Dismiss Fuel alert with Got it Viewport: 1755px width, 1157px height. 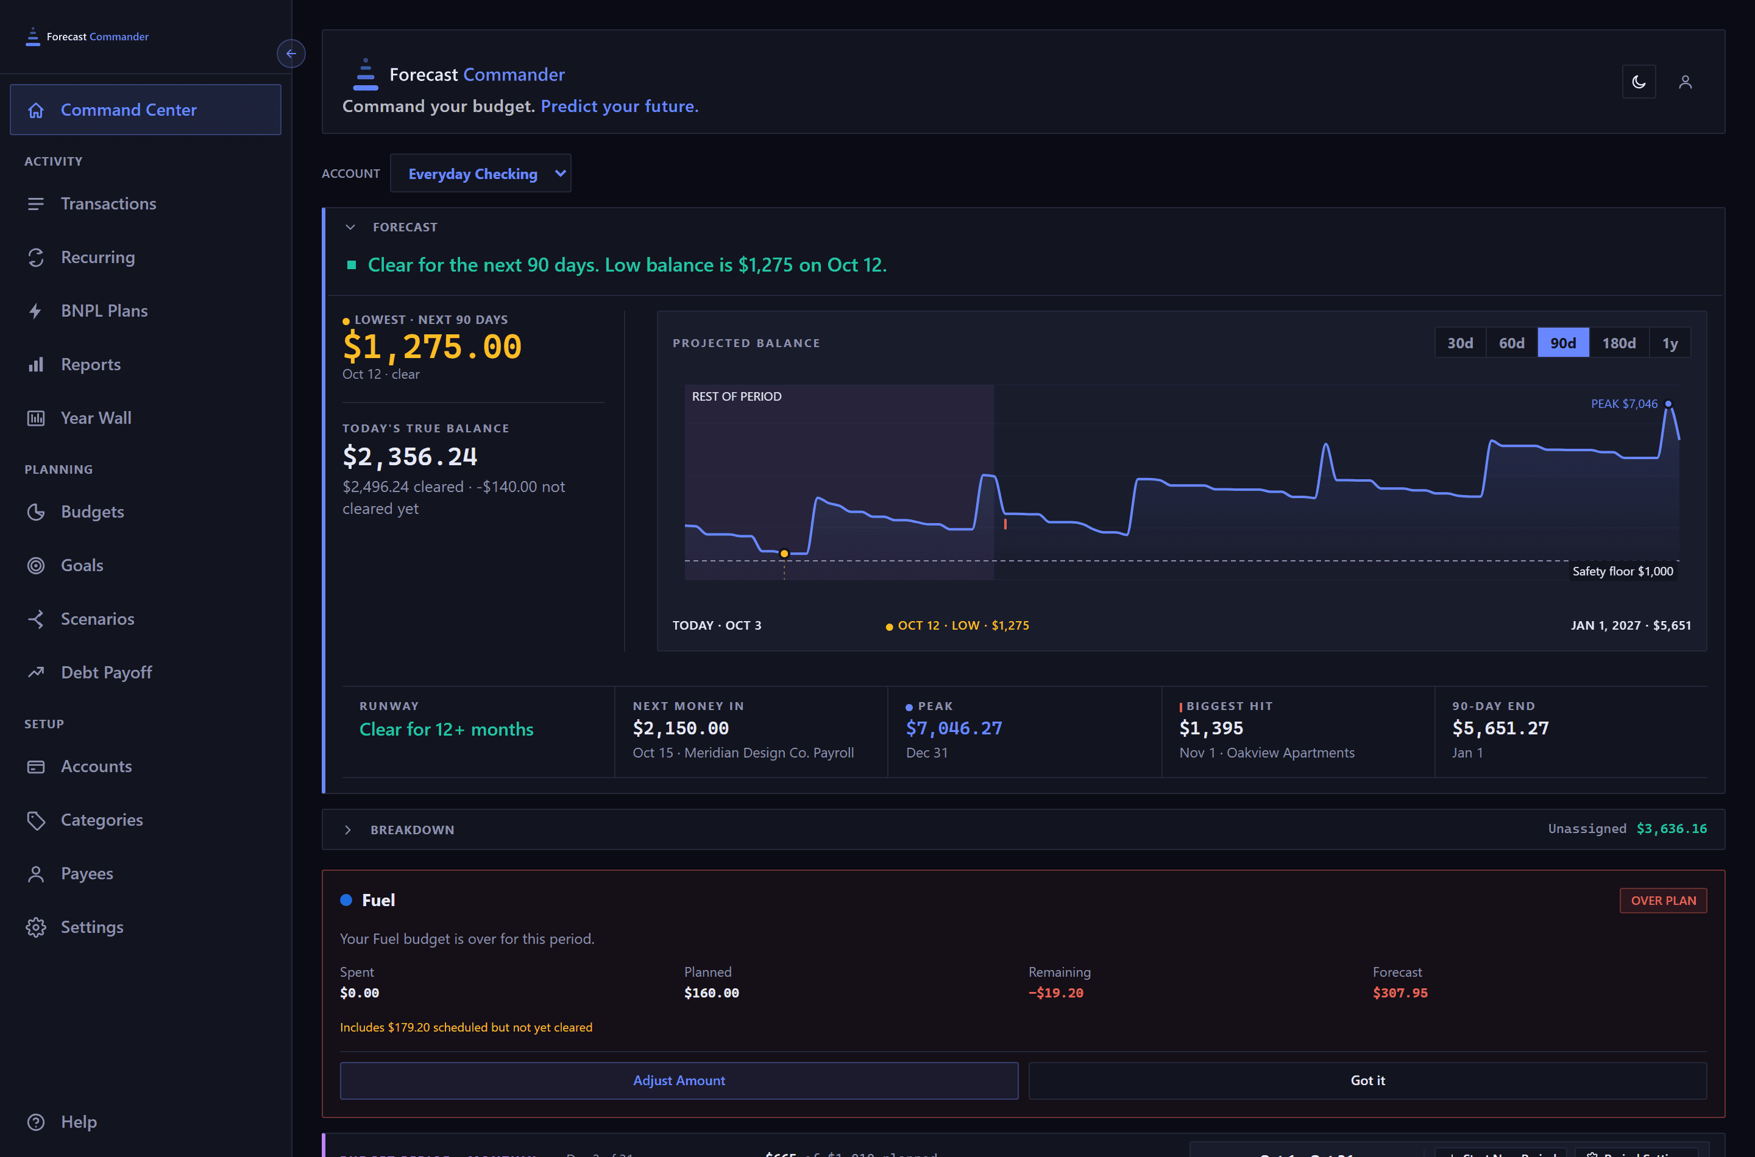1367,1080
